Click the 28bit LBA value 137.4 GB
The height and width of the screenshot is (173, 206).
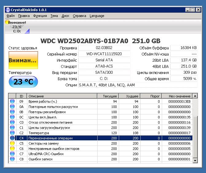(184, 60)
